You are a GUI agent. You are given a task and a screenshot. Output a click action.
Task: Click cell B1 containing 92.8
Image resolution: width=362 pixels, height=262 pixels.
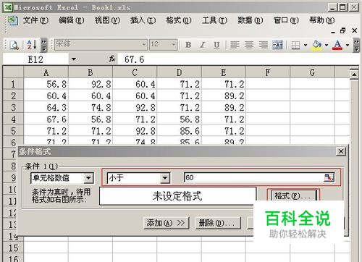[90, 84]
